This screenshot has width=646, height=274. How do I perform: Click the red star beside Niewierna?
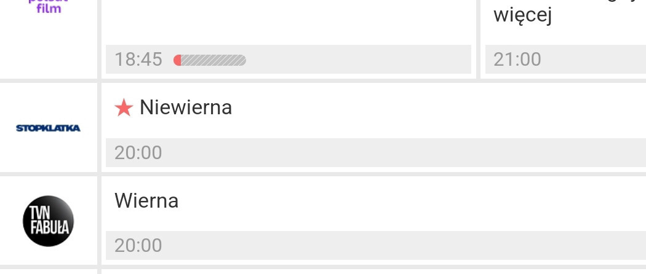point(124,108)
